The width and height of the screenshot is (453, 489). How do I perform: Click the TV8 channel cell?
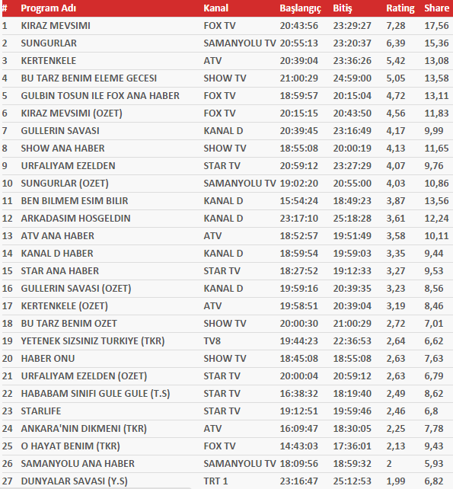coord(212,341)
